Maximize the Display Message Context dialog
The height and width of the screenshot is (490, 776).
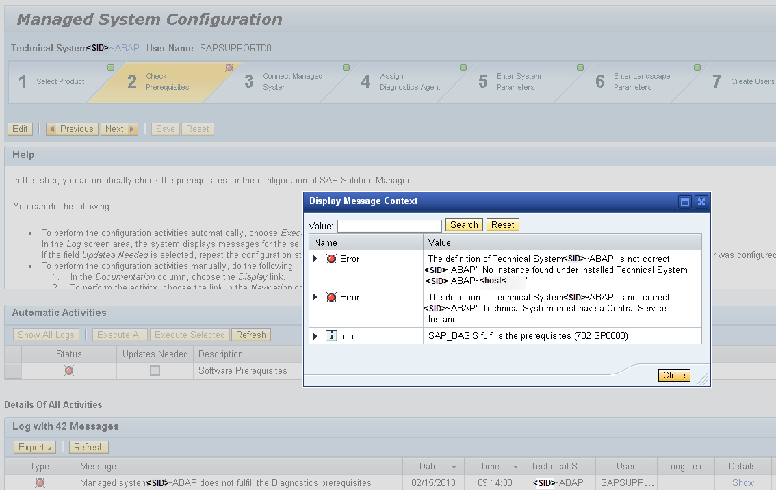coord(685,201)
